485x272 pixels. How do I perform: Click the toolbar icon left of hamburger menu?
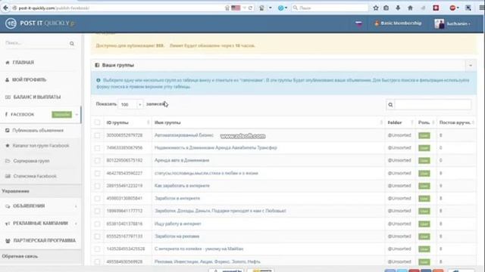tap(468, 8)
